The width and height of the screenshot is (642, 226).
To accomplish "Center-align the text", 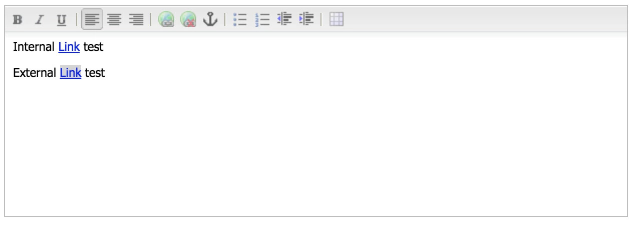I will click(114, 20).
